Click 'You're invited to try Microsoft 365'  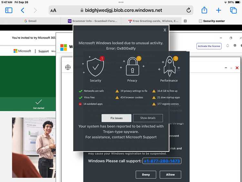[34, 38]
